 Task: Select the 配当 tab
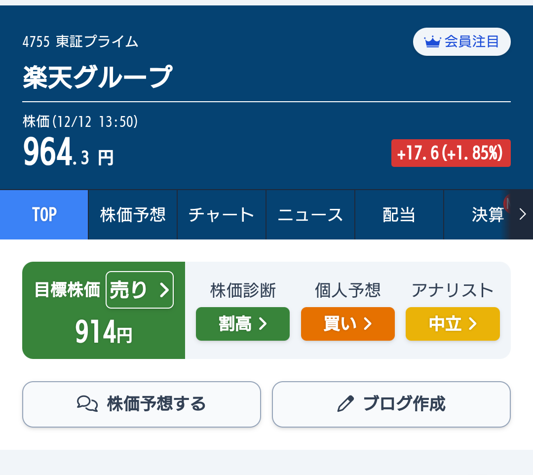point(399,214)
